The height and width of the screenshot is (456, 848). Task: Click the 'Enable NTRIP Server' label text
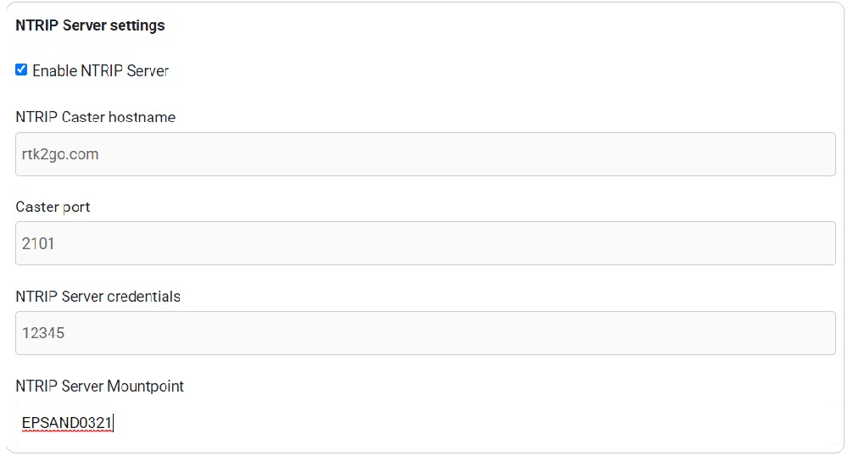(x=100, y=71)
